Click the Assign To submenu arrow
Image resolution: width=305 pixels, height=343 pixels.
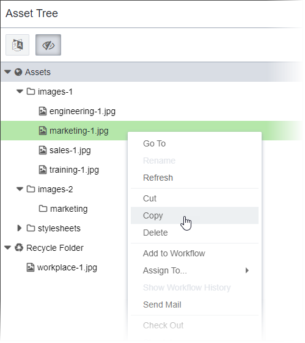[x=247, y=270]
